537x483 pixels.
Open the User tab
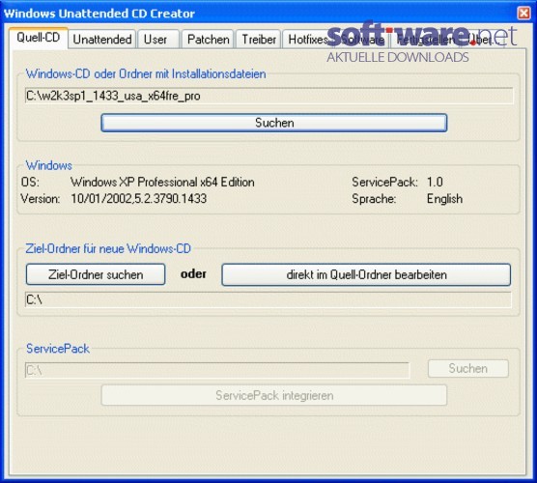158,39
